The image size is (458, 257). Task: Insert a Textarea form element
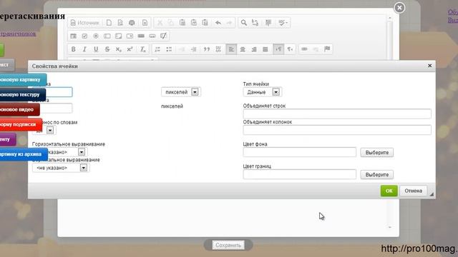(x=118, y=36)
